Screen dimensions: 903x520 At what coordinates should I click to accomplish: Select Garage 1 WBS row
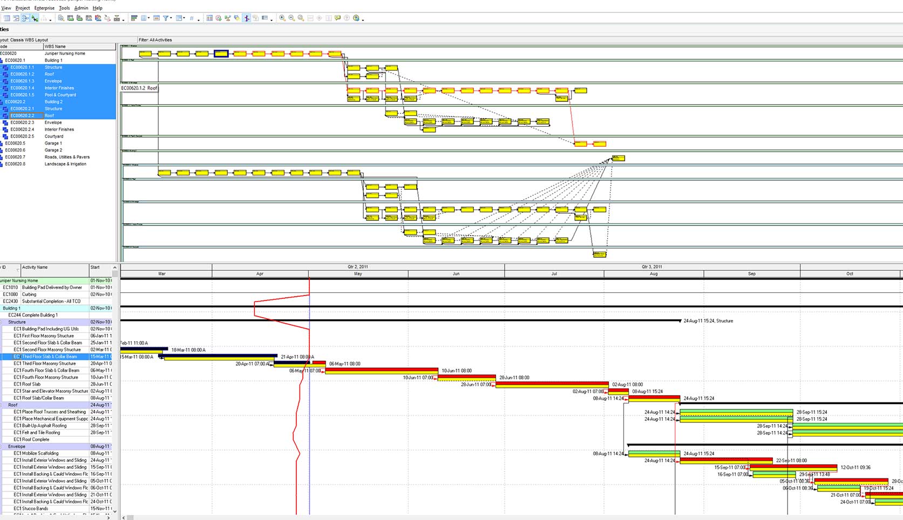pyautogui.click(x=58, y=143)
